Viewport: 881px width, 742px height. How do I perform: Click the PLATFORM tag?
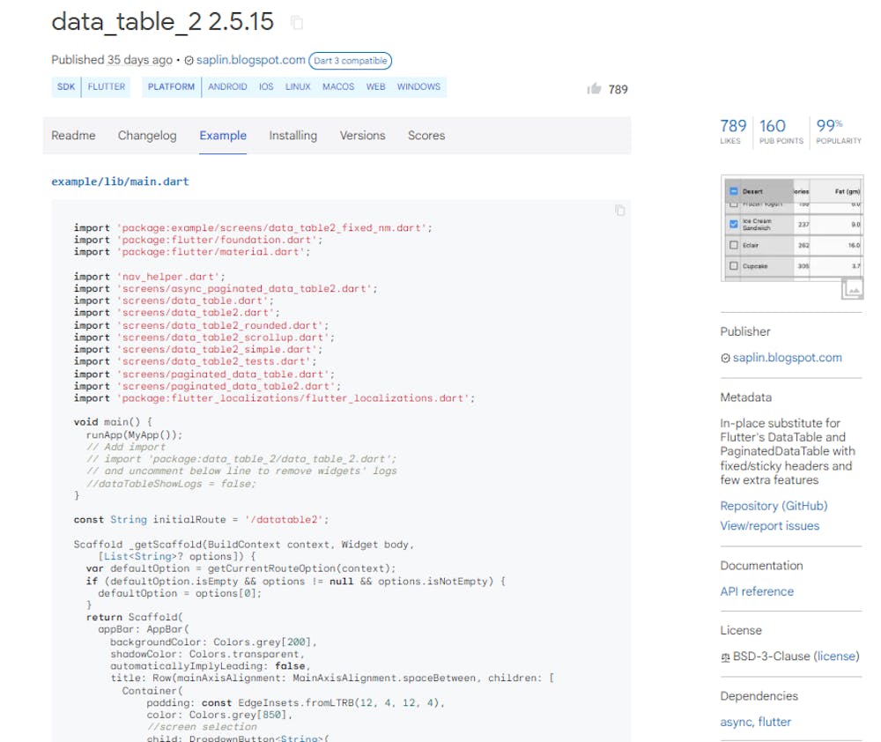(171, 87)
